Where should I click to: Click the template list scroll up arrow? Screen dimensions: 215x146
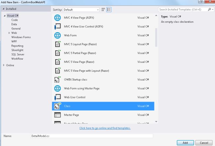coord(156,15)
